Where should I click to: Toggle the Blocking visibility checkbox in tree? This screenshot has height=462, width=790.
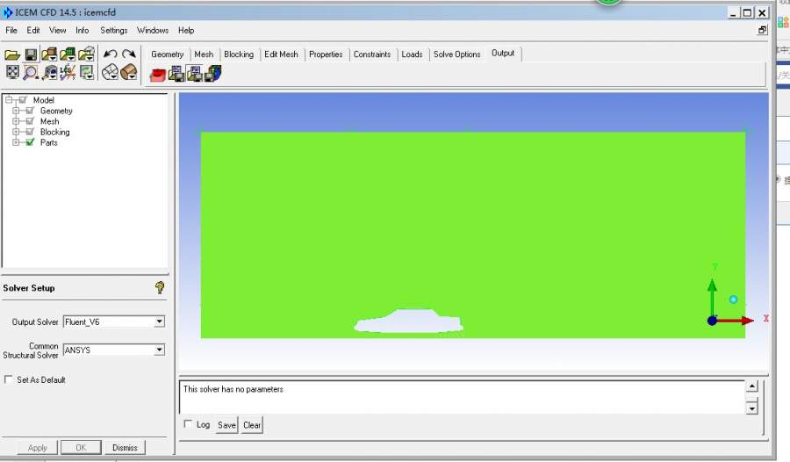coord(30,132)
